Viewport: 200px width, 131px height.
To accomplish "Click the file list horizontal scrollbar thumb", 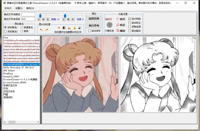I will [12, 122].
